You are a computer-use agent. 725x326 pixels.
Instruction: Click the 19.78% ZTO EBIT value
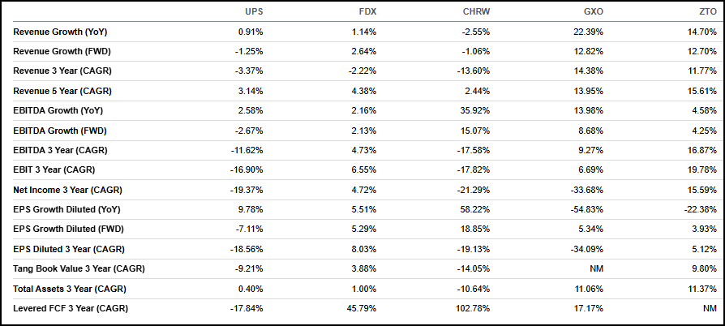coord(701,170)
